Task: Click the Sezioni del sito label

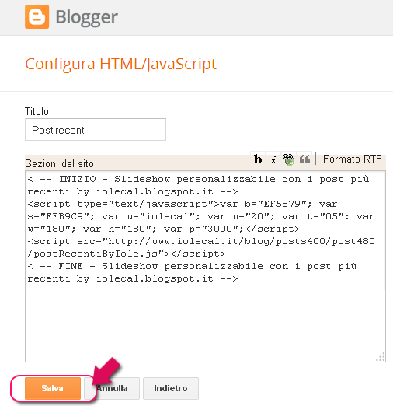Action: 59,164
